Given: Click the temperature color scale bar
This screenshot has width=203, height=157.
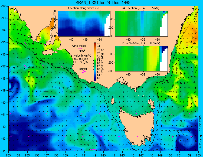Looking at the screenshot, I should pyautogui.click(x=95, y=62).
